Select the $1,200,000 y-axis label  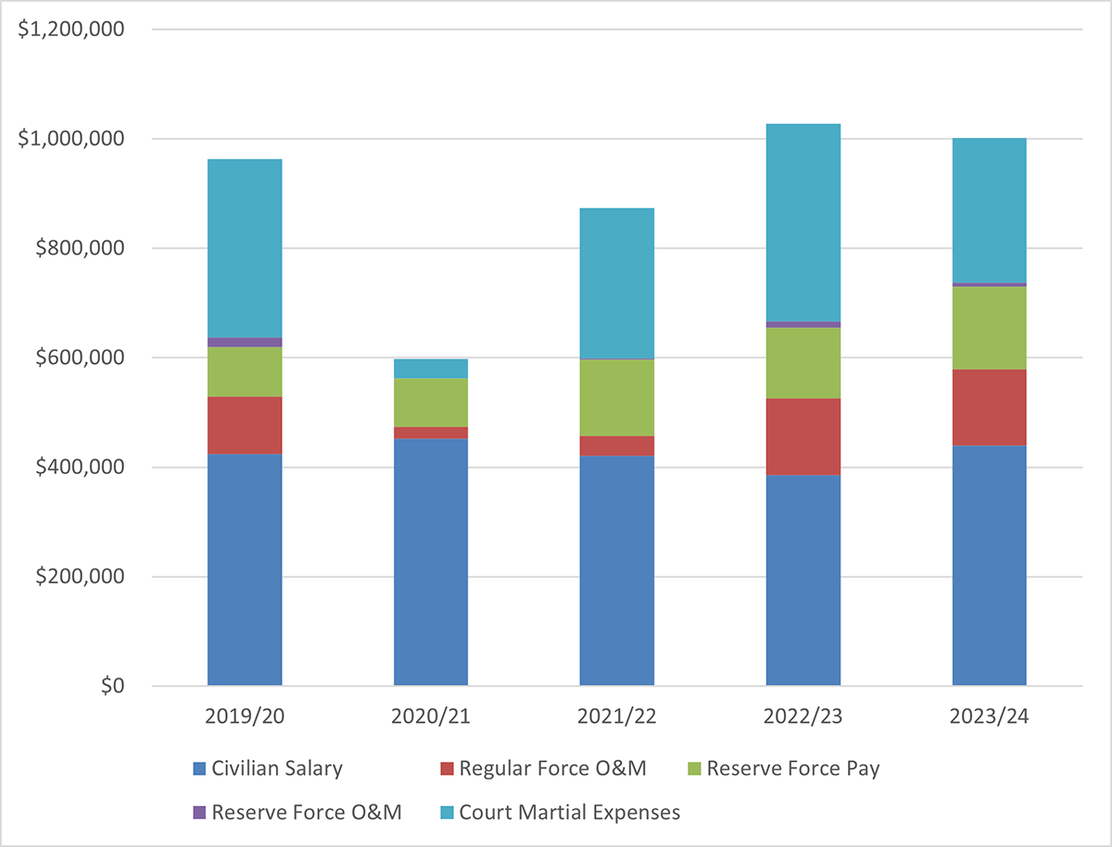point(71,30)
